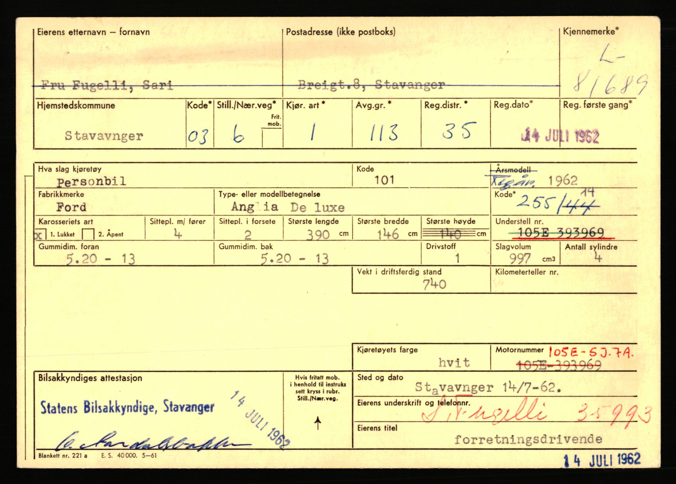Click the handwritten Kode value '03'
676x484 pixels.
(x=198, y=136)
